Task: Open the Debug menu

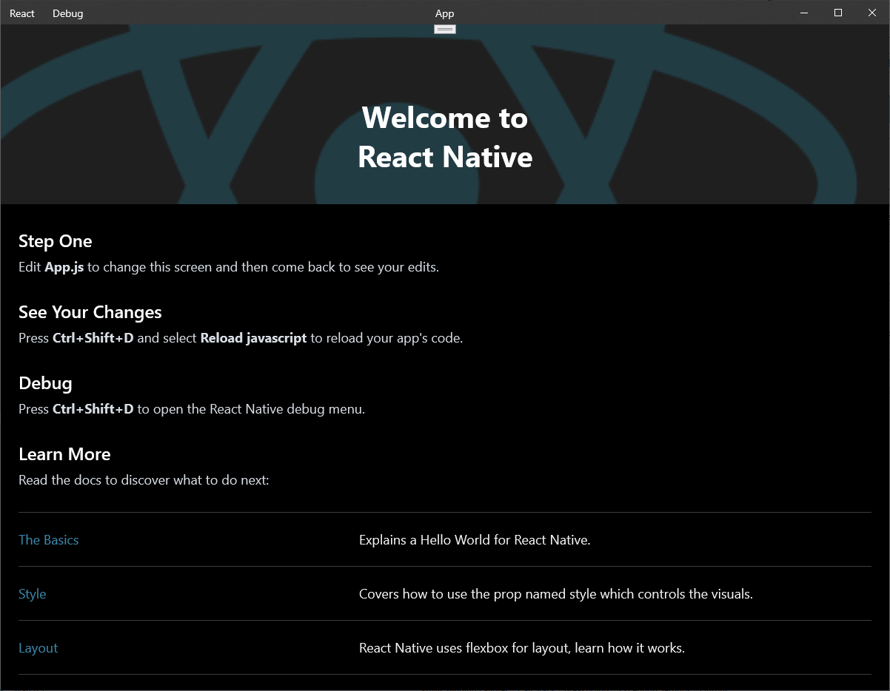Action: point(67,13)
